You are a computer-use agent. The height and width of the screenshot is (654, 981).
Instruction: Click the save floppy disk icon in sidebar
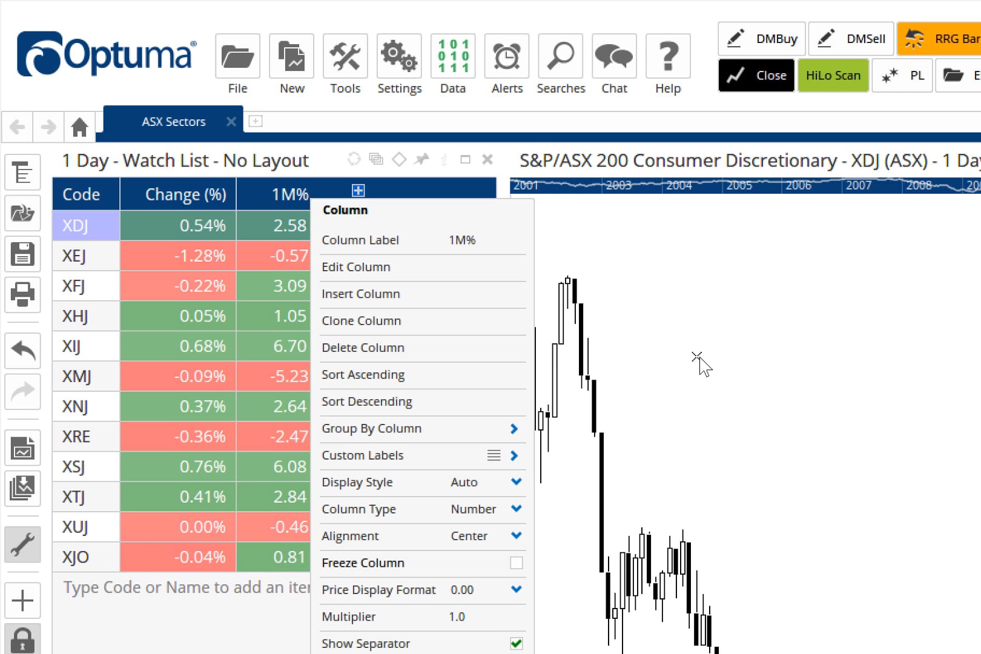coord(22,254)
